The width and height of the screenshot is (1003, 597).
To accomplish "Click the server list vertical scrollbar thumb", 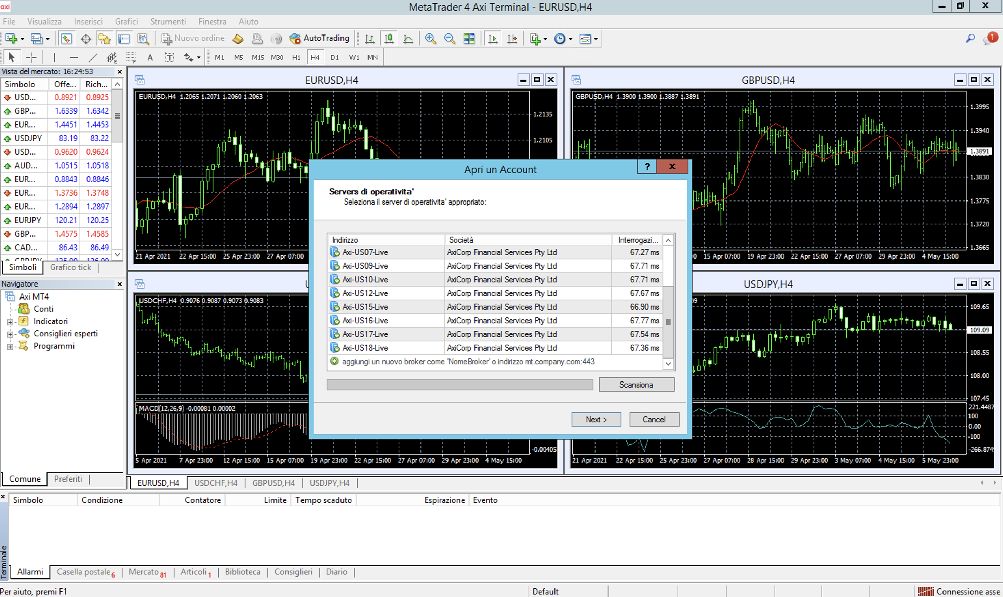I will (668, 322).
